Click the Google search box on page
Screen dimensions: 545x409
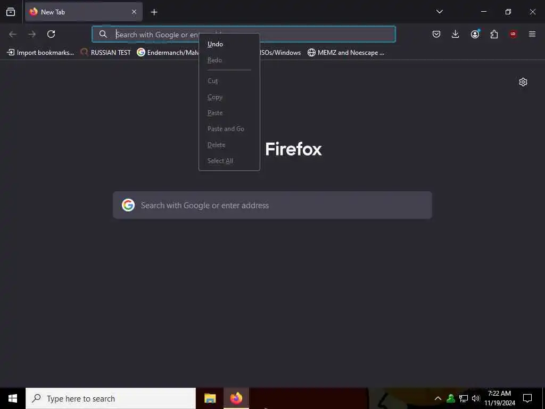pyautogui.click(x=272, y=205)
